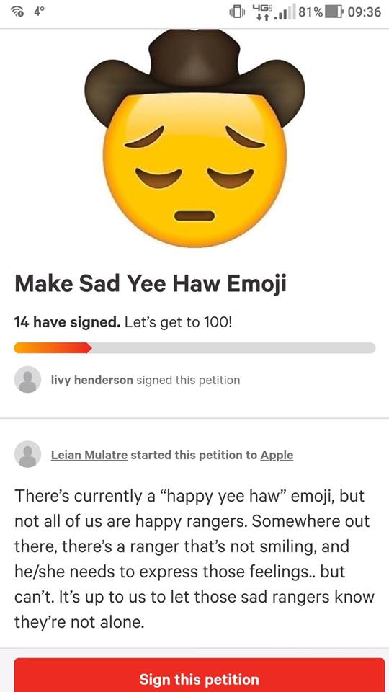This screenshot has width=389, height=692.
Task: Tap the 14 have signed counter text
Action: pos(67,323)
